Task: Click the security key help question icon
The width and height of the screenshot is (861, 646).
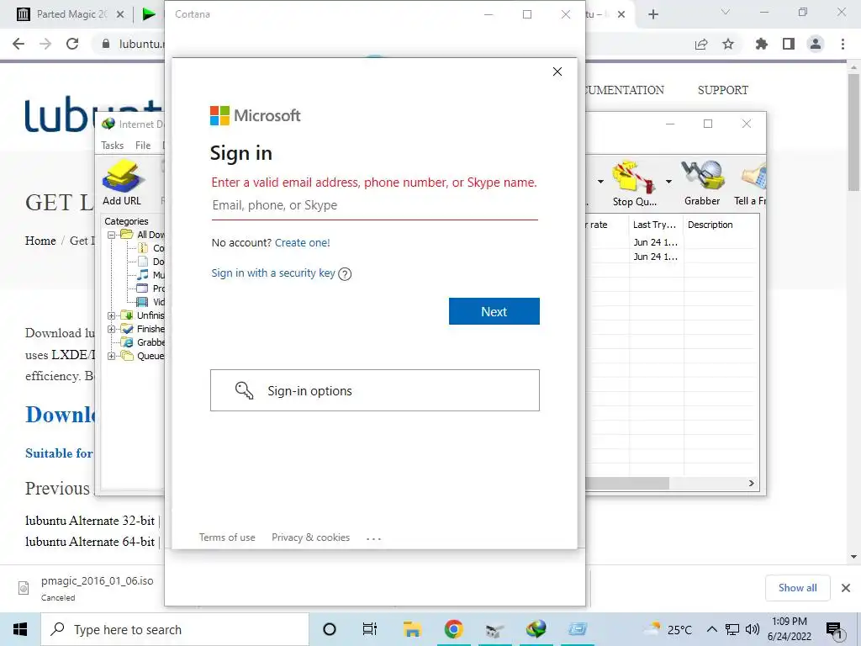Action: click(x=345, y=274)
